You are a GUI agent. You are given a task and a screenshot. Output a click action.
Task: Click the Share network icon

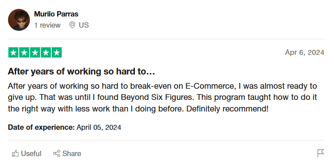point(57,153)
